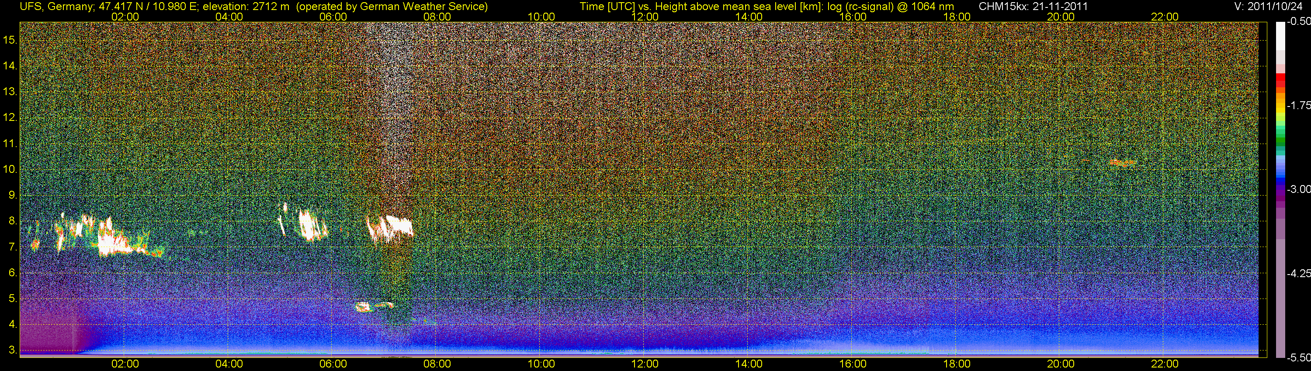Select 14:00 on the top time axis
The image size is (1311, 371).
pos(749,17)
